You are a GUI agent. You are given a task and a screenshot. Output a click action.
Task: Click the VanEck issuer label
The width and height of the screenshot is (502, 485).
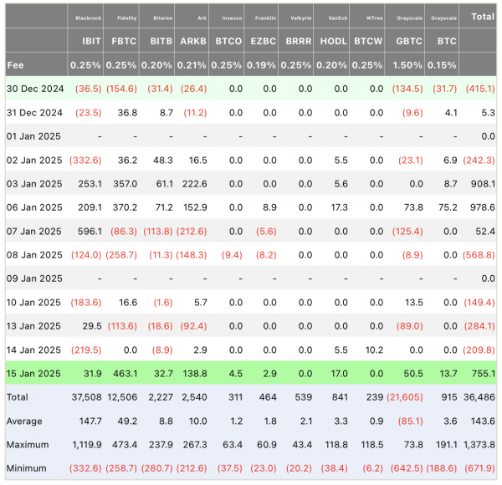(338, 18)
